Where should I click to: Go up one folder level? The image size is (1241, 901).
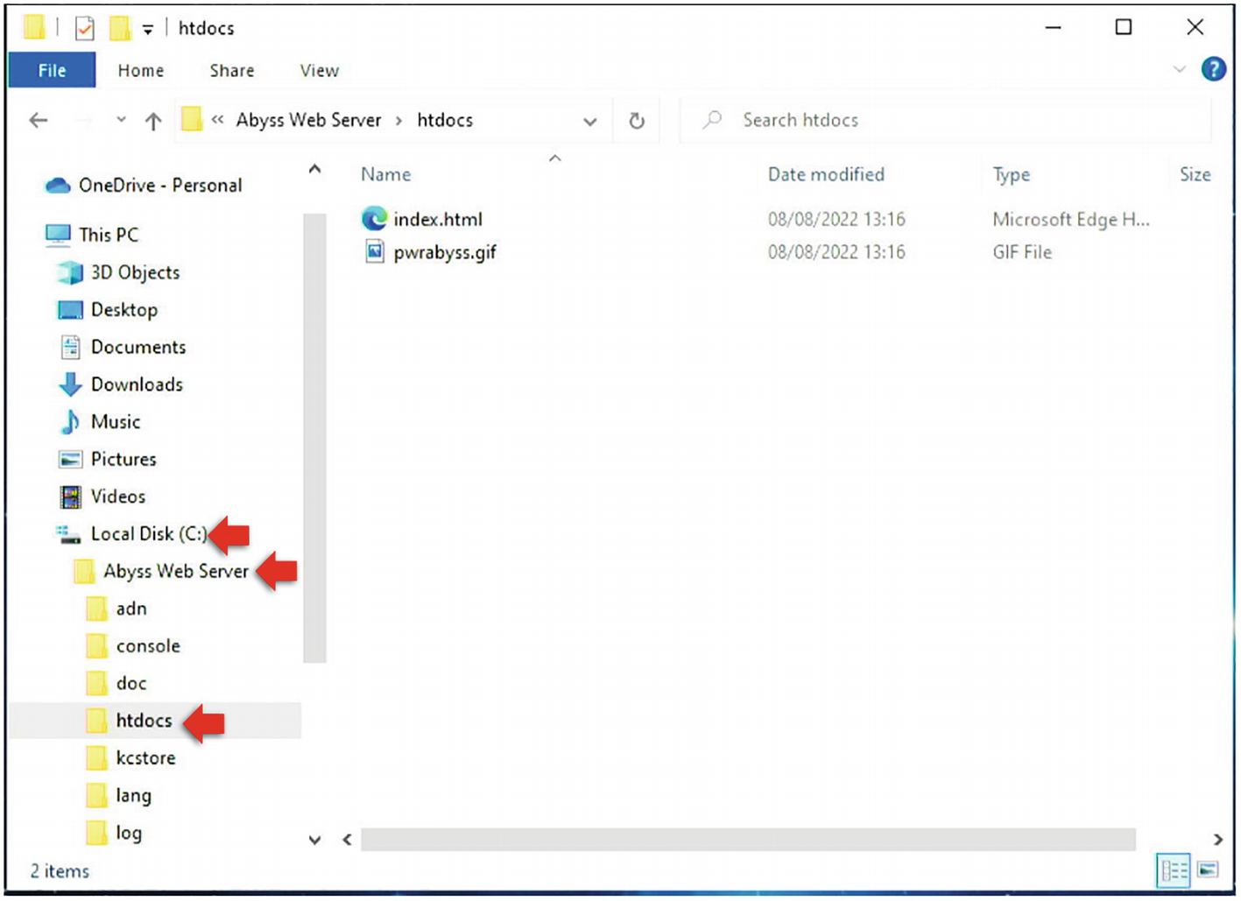coord(153,121)
